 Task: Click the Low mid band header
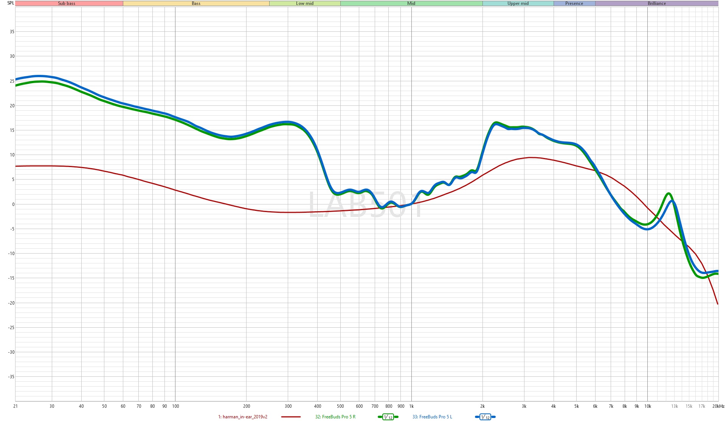305,3
